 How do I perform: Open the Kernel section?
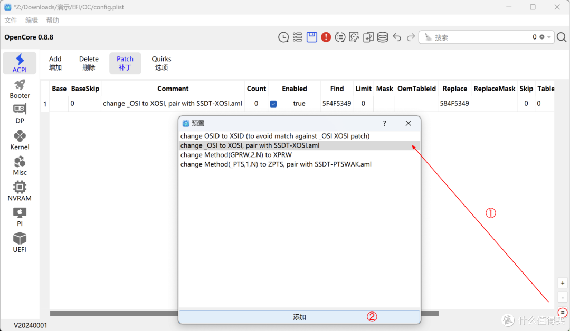click(x=20, y=140)
